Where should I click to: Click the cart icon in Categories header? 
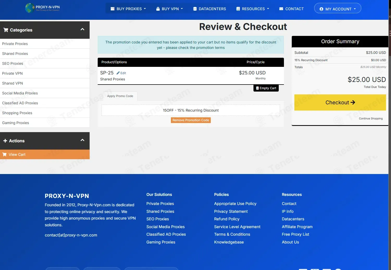click(x=6, y=30)
